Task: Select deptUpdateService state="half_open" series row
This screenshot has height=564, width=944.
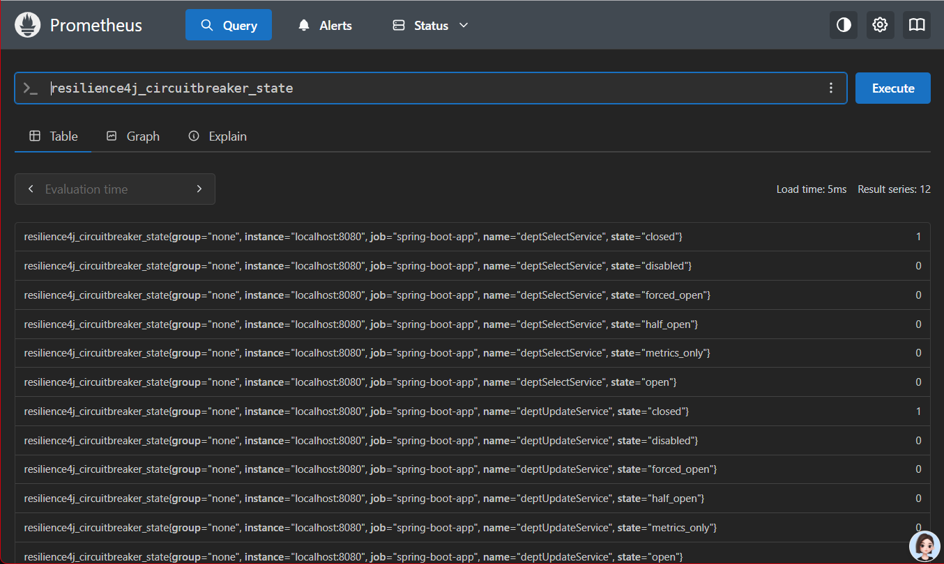Action: click(472, 499)
